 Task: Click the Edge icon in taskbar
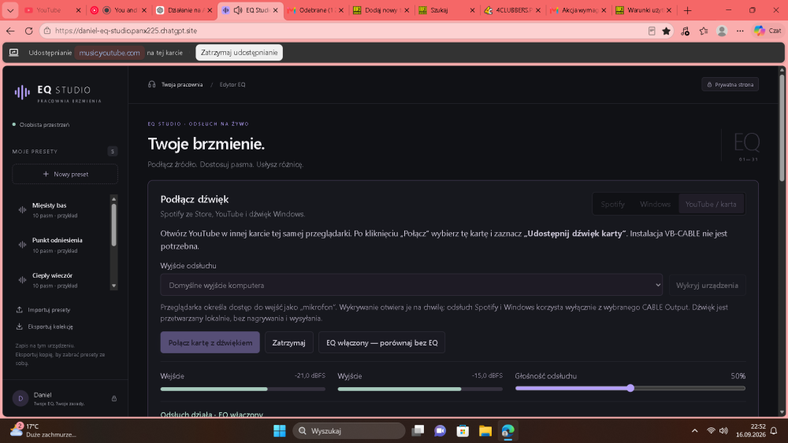point(507,430)
